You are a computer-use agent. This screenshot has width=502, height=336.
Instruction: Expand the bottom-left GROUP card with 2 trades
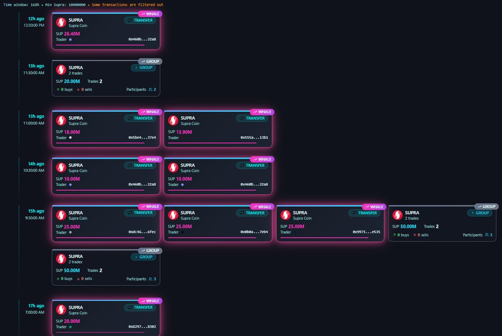tap(143, 256)
